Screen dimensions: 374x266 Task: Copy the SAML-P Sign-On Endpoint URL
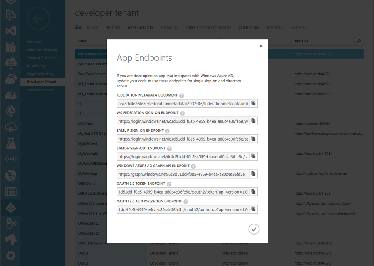click(253, 139)
